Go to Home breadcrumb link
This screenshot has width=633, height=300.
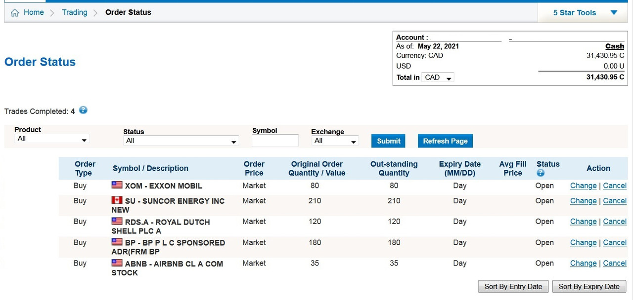pyautogui.click(x=34, y=12)
